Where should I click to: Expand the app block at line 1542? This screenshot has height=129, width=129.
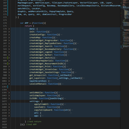(x=9, y=116)
